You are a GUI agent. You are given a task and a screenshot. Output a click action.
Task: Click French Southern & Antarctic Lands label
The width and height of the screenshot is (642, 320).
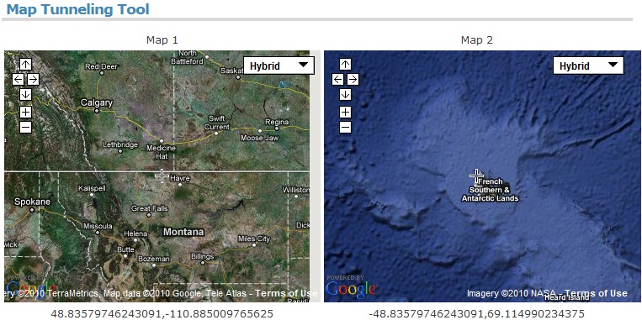(x=490, y=190)
